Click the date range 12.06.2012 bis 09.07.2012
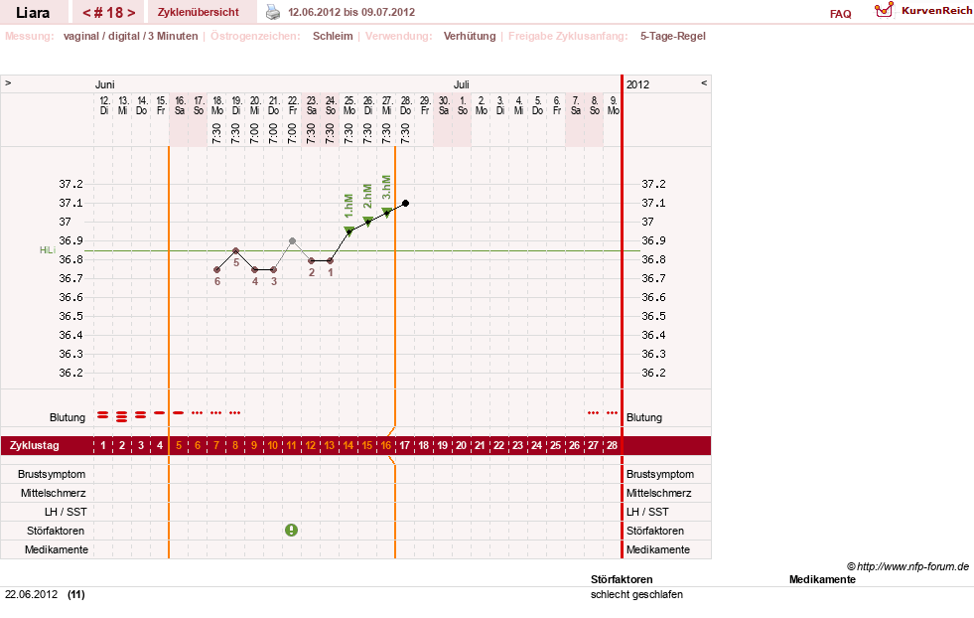 coord(351,12)
